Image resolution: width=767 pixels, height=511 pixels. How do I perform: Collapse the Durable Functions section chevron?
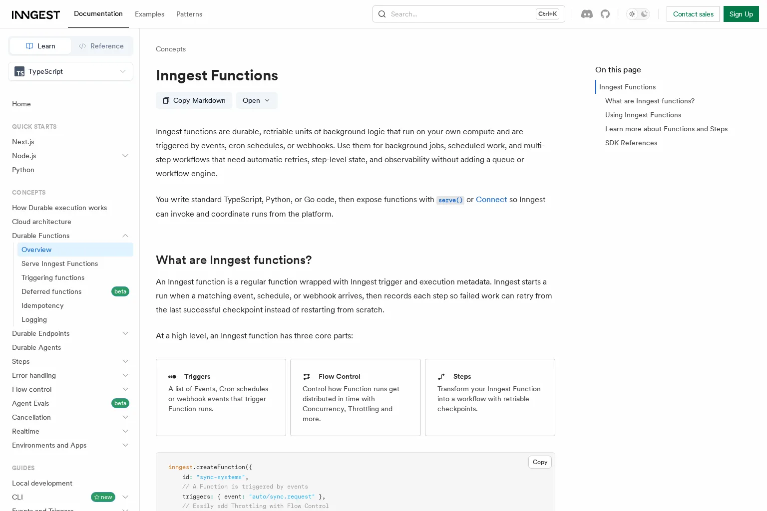[x=125, y=236]
